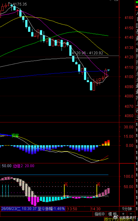The image size is (138, 221).
Task: Zoom out with the − button
Action: pyautogui.click(x=131, y=214)
